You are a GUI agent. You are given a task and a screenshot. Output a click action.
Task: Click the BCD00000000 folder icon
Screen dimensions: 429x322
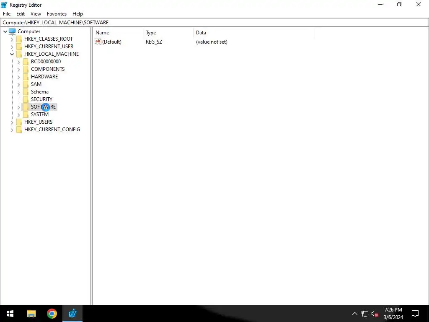click(26, 62)
